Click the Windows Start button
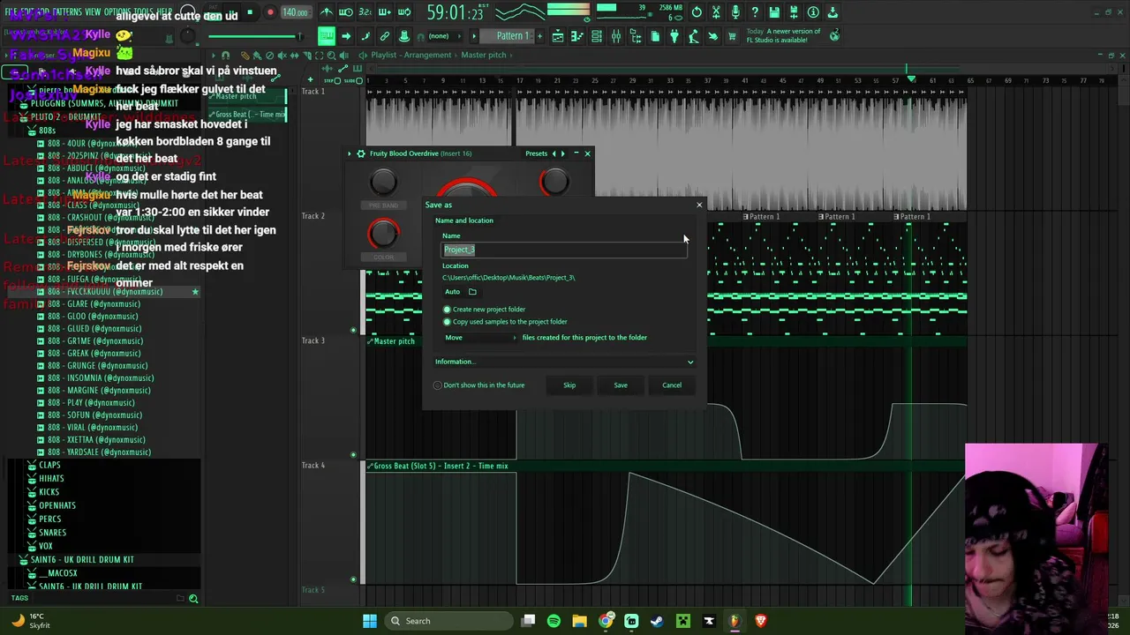1130x635 pixels. pyautogui.click(x=370, y=621)
